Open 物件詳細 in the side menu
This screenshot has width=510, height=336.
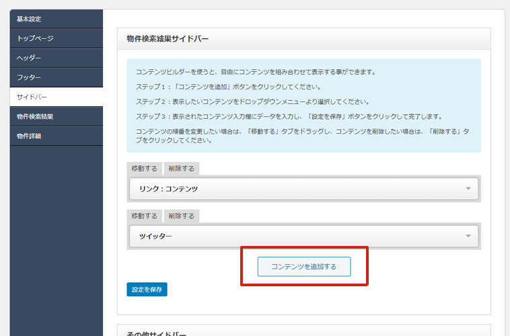[x=30, y=136]
